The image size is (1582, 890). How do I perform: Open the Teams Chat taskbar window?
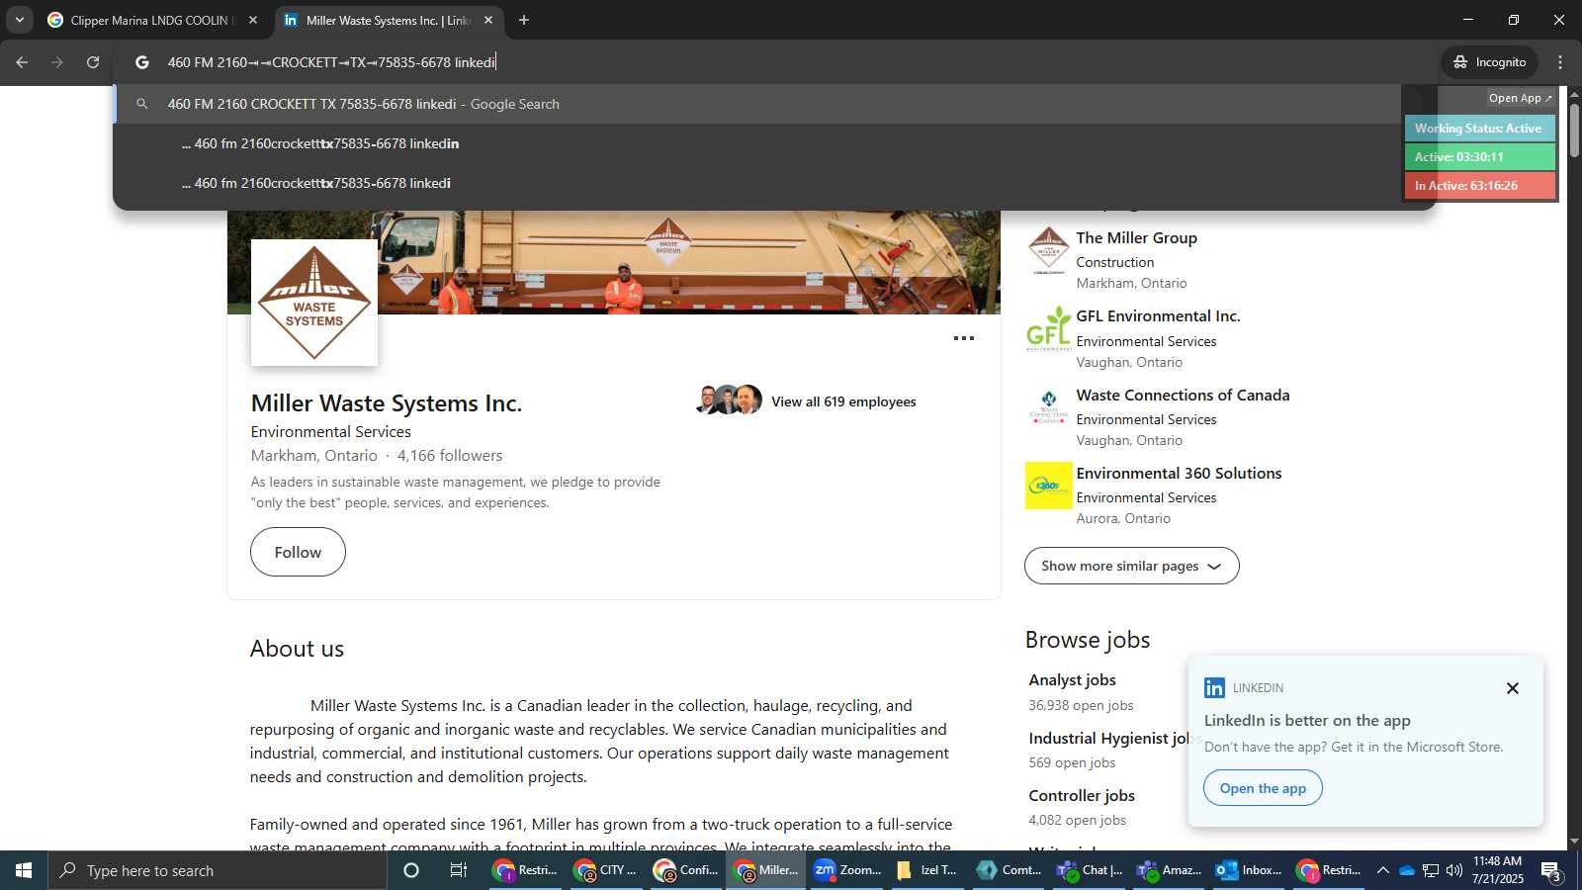click(1088, 870)
